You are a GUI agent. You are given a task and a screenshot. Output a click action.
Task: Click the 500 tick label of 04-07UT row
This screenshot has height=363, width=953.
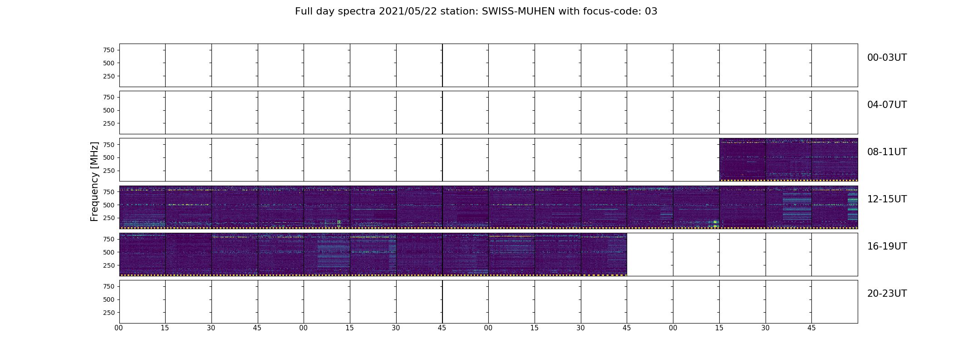pyautogui.click(x=109, y=111)
